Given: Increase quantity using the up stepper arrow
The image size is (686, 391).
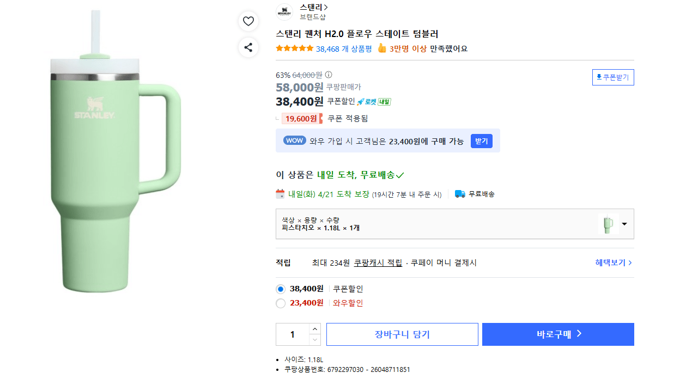Looking at the screenshot, I should [x=315, y=329].
